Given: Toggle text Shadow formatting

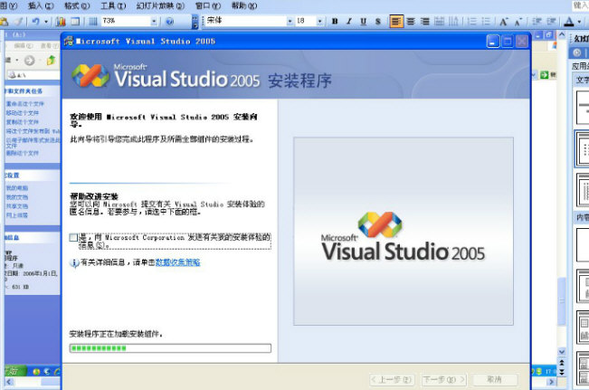Looking at the screenshot, I should (378, 22).
